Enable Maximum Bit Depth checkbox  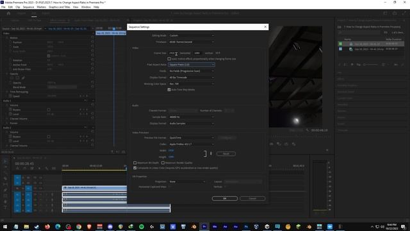click(135, 162)
